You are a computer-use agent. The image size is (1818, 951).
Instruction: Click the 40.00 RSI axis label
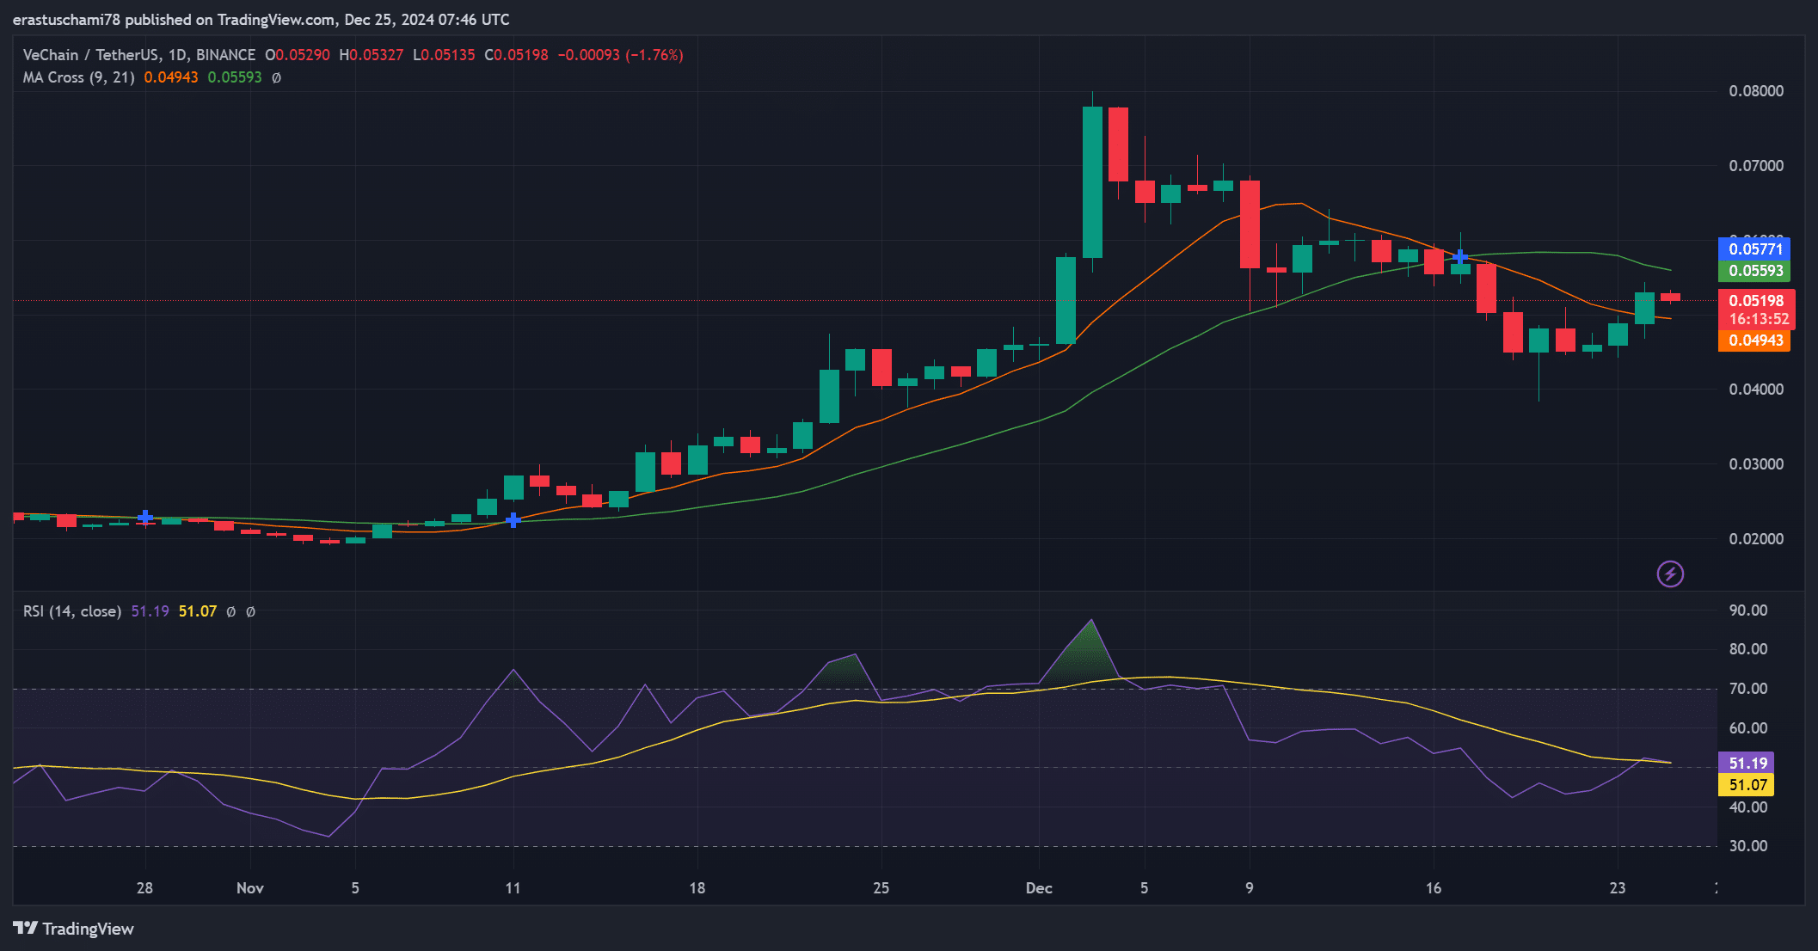click(x=1748, y=807)
